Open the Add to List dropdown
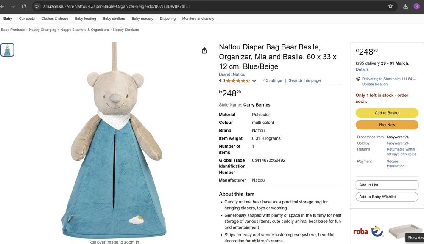Screen dimensions: 424x244 pyautogui.click(x=387, y=185)
